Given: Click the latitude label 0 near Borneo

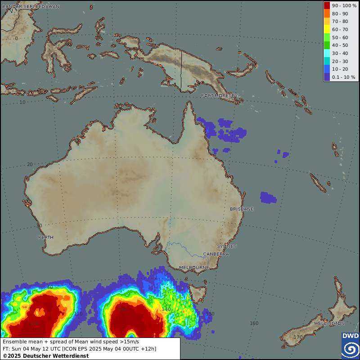Looking at the screenshot, I should click(16, 38).
